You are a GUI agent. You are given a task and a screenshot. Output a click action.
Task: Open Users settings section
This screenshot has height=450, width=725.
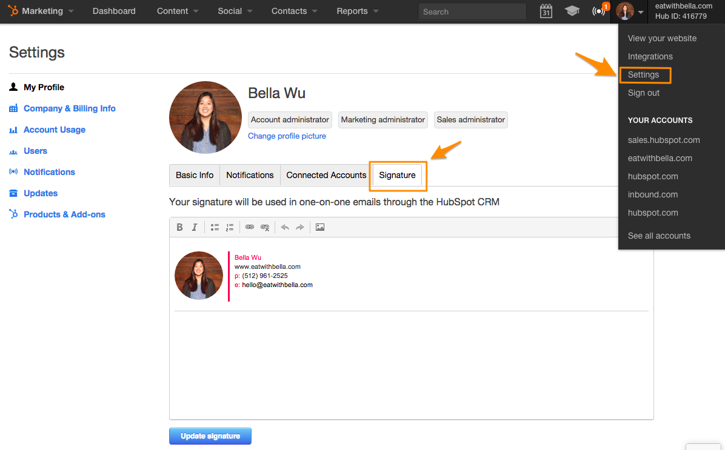click(x=35, y=151)
